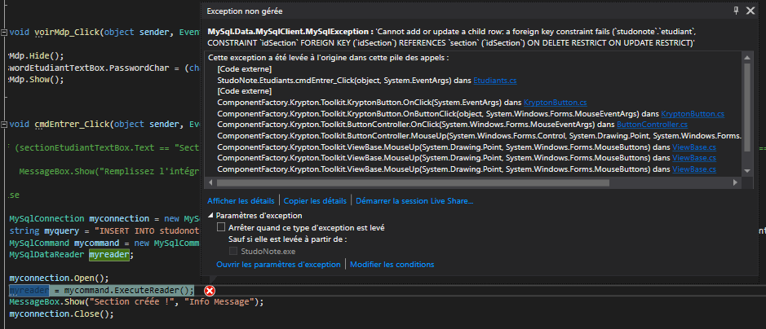Enable 'Arrêter quand ce type d'exception est levé'
The width and height of the screenshot is (766, 329).
(221, 229)
